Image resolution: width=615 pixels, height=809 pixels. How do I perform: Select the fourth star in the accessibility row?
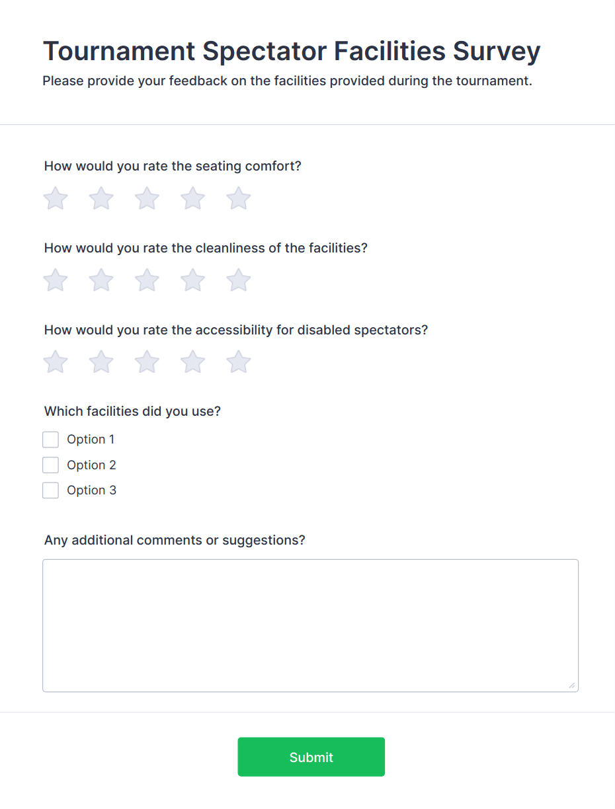pyautogui.click(x=192, y=362)
